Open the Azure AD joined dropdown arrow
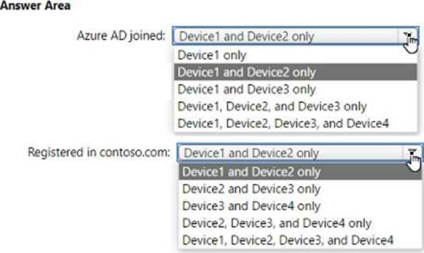Screen dimensions: 424x253 (x=409, y=36)
